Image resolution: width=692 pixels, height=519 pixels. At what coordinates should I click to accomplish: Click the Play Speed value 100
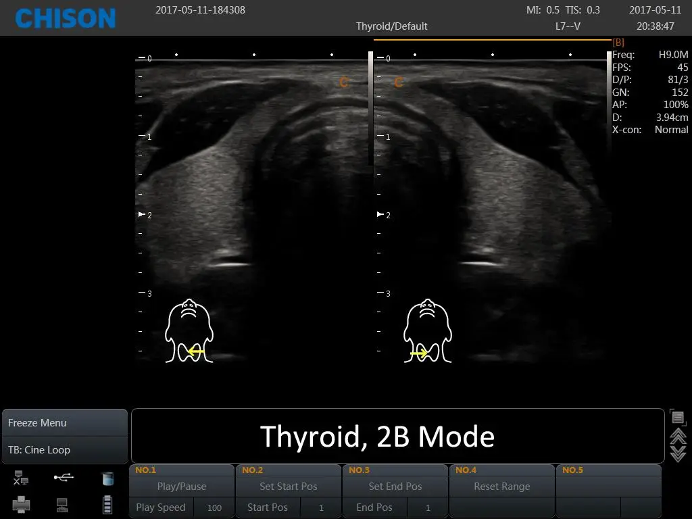click(214, 508)
